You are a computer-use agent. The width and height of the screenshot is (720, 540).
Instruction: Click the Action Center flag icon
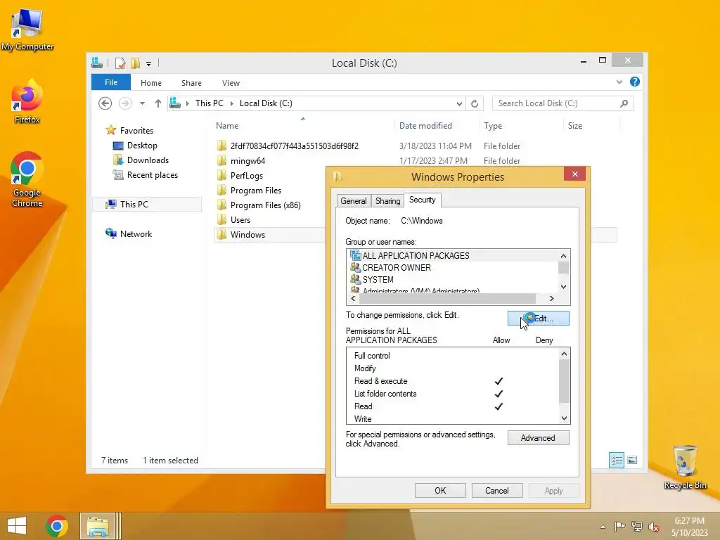point(619,526)
